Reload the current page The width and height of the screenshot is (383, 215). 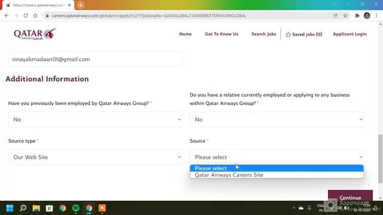[x=26, y=16]
